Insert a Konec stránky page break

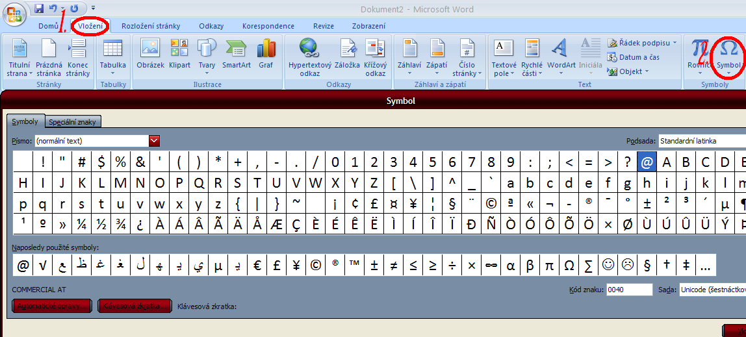[x=77, y=58]
